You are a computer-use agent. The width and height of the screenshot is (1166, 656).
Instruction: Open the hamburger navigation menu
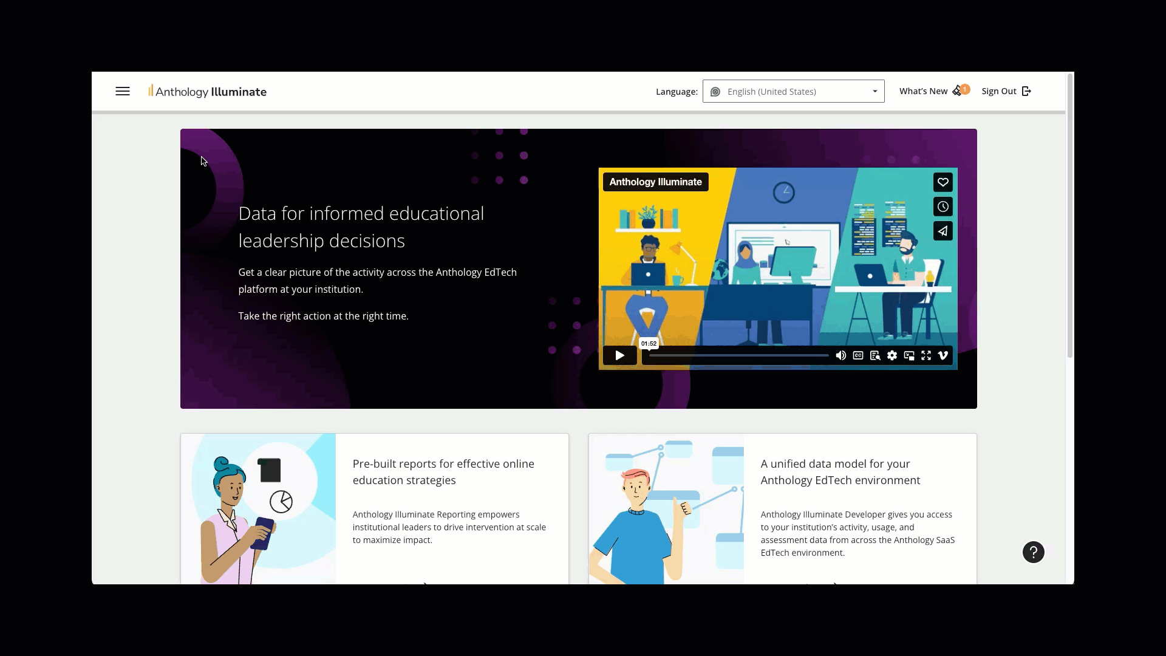(x=123, y=91)
